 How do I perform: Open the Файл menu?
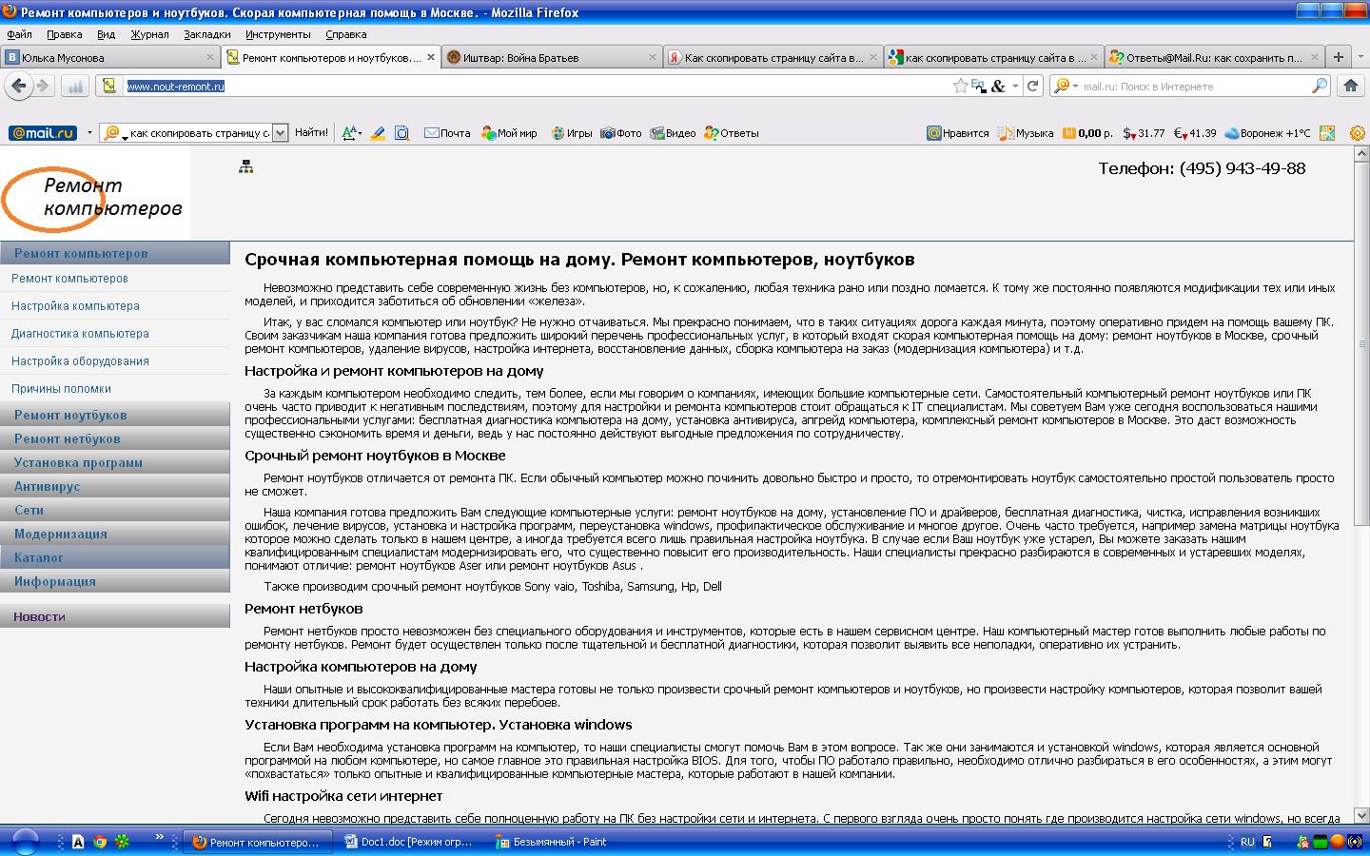[x=19, y=34]
